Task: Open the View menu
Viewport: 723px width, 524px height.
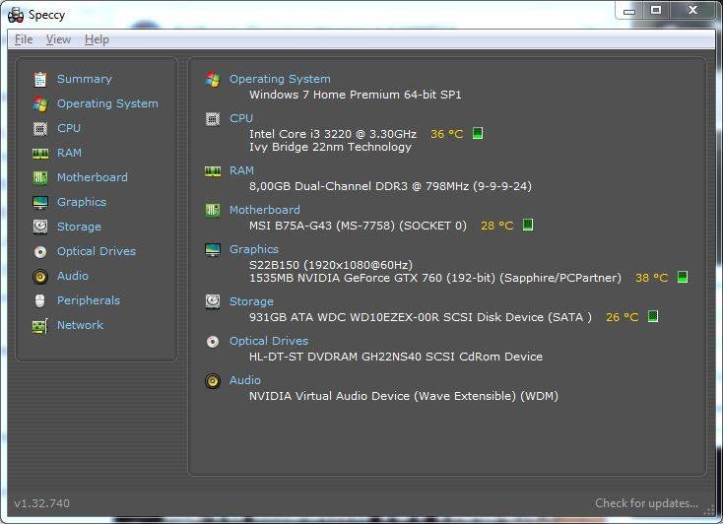Action: [58, 39]
